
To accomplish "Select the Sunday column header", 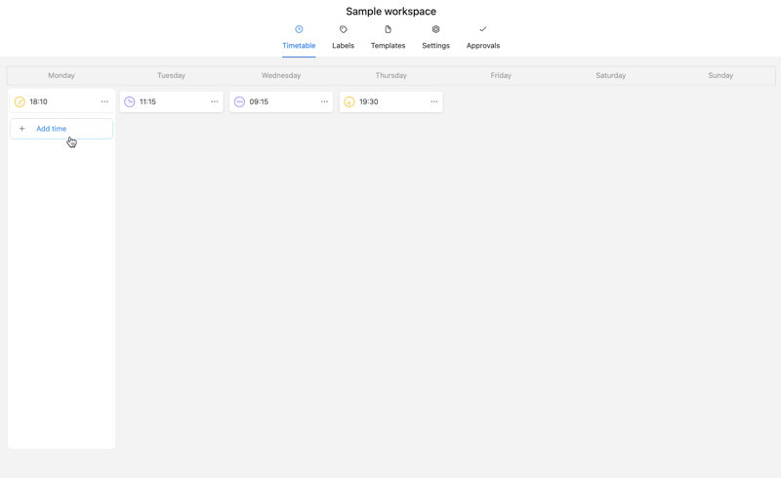I will coord(720,75).
